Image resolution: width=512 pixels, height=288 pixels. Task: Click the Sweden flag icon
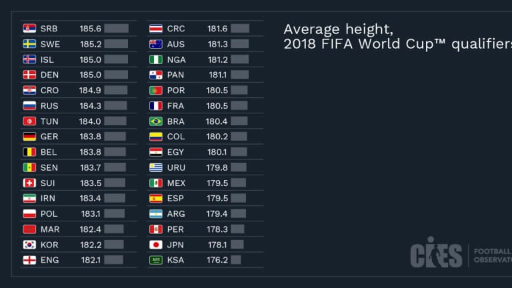click(x=29, y=44)
